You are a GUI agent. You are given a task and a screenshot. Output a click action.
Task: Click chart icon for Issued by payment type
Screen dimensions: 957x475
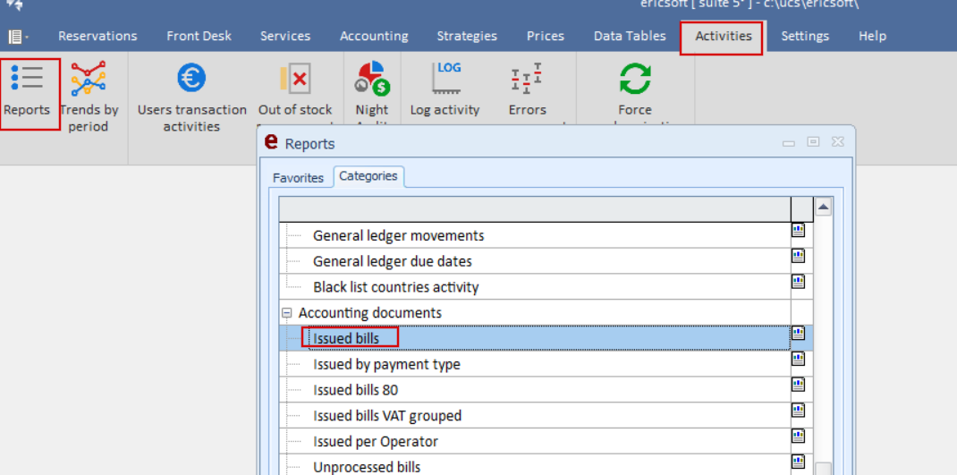coord(799,359)
